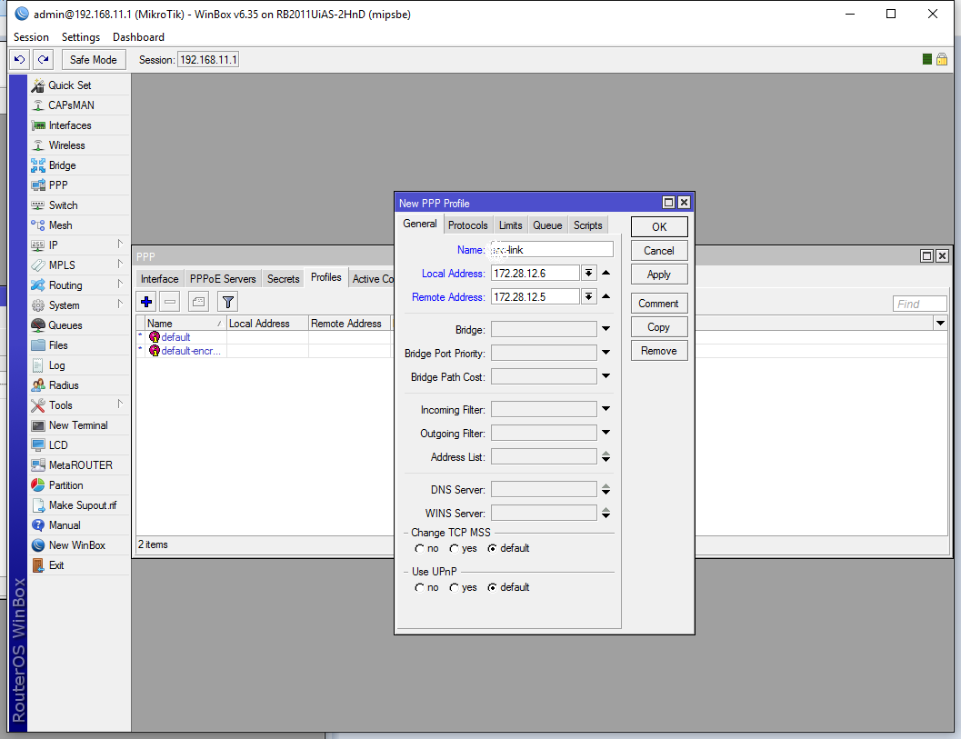Open LCD settings in sidebar
Image resolution: width=961 pixels, height=739 pixels.
[79, 445]
